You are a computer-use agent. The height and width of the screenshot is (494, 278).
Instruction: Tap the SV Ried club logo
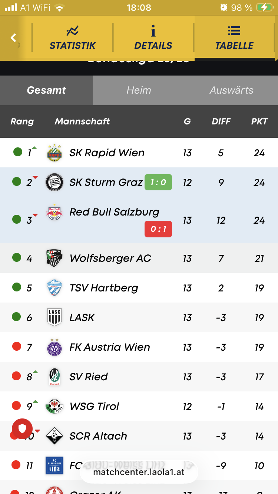[54, 377]
